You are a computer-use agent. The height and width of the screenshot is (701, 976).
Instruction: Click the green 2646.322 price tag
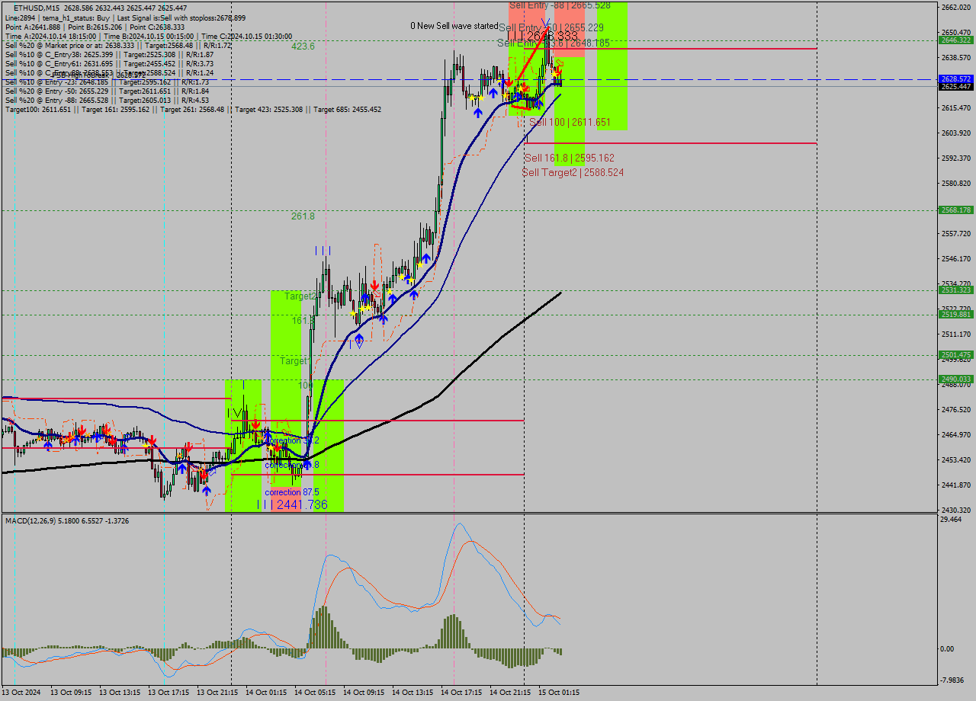click(x=955, y=40)
